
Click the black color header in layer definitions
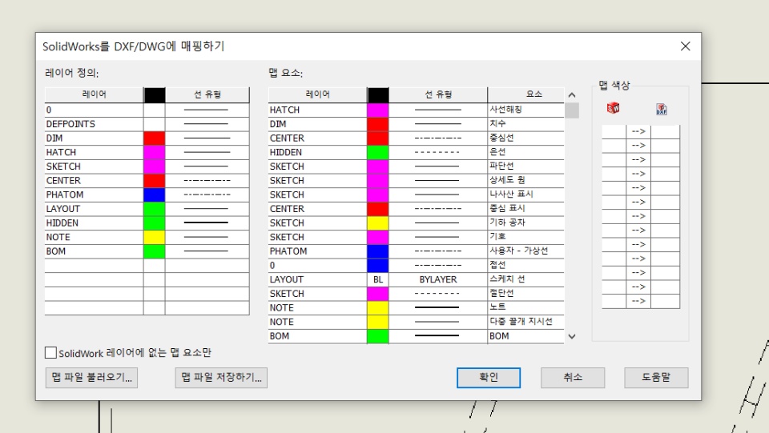pyautogui.click(x=155, y=95)
